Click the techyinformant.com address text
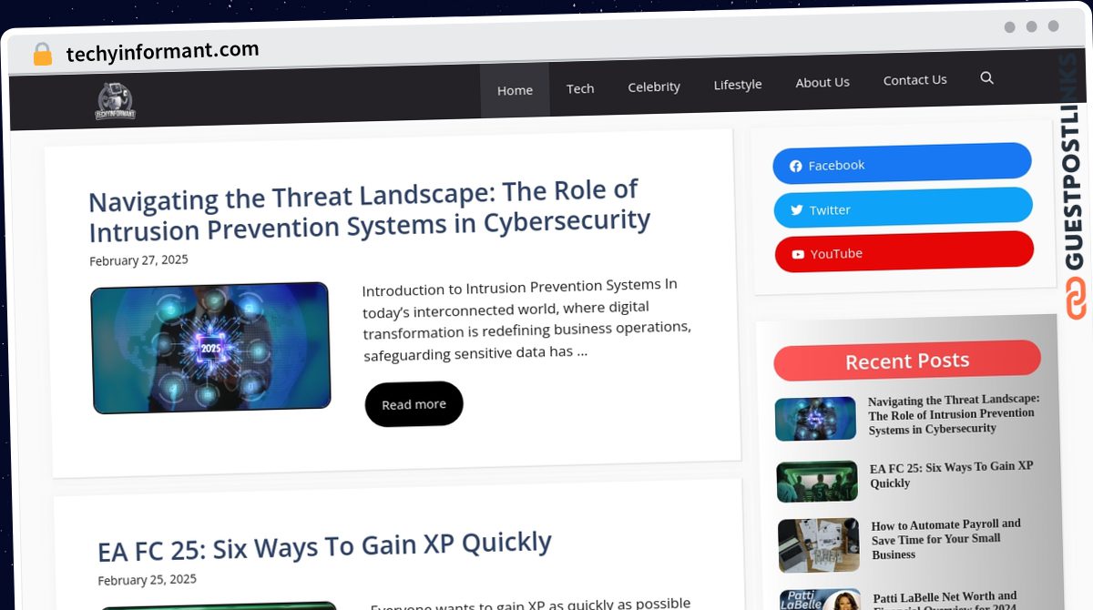Image resolution: width=1093 pixels, height=610 pixels. coord(162,52)
